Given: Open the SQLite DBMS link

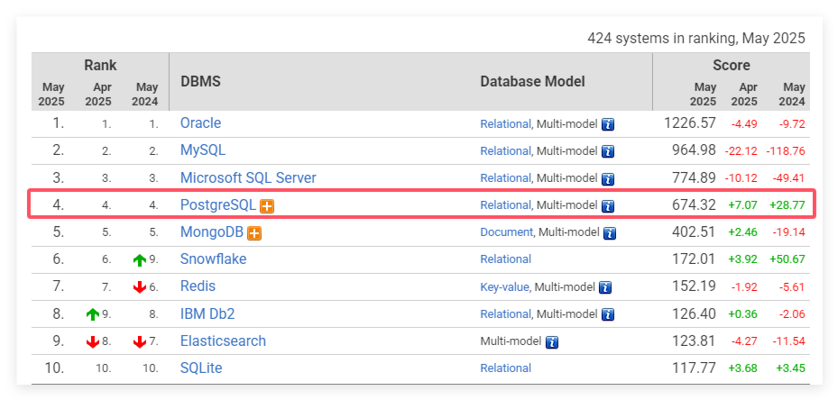Looking at the screenshot, I should coord(201,368).
